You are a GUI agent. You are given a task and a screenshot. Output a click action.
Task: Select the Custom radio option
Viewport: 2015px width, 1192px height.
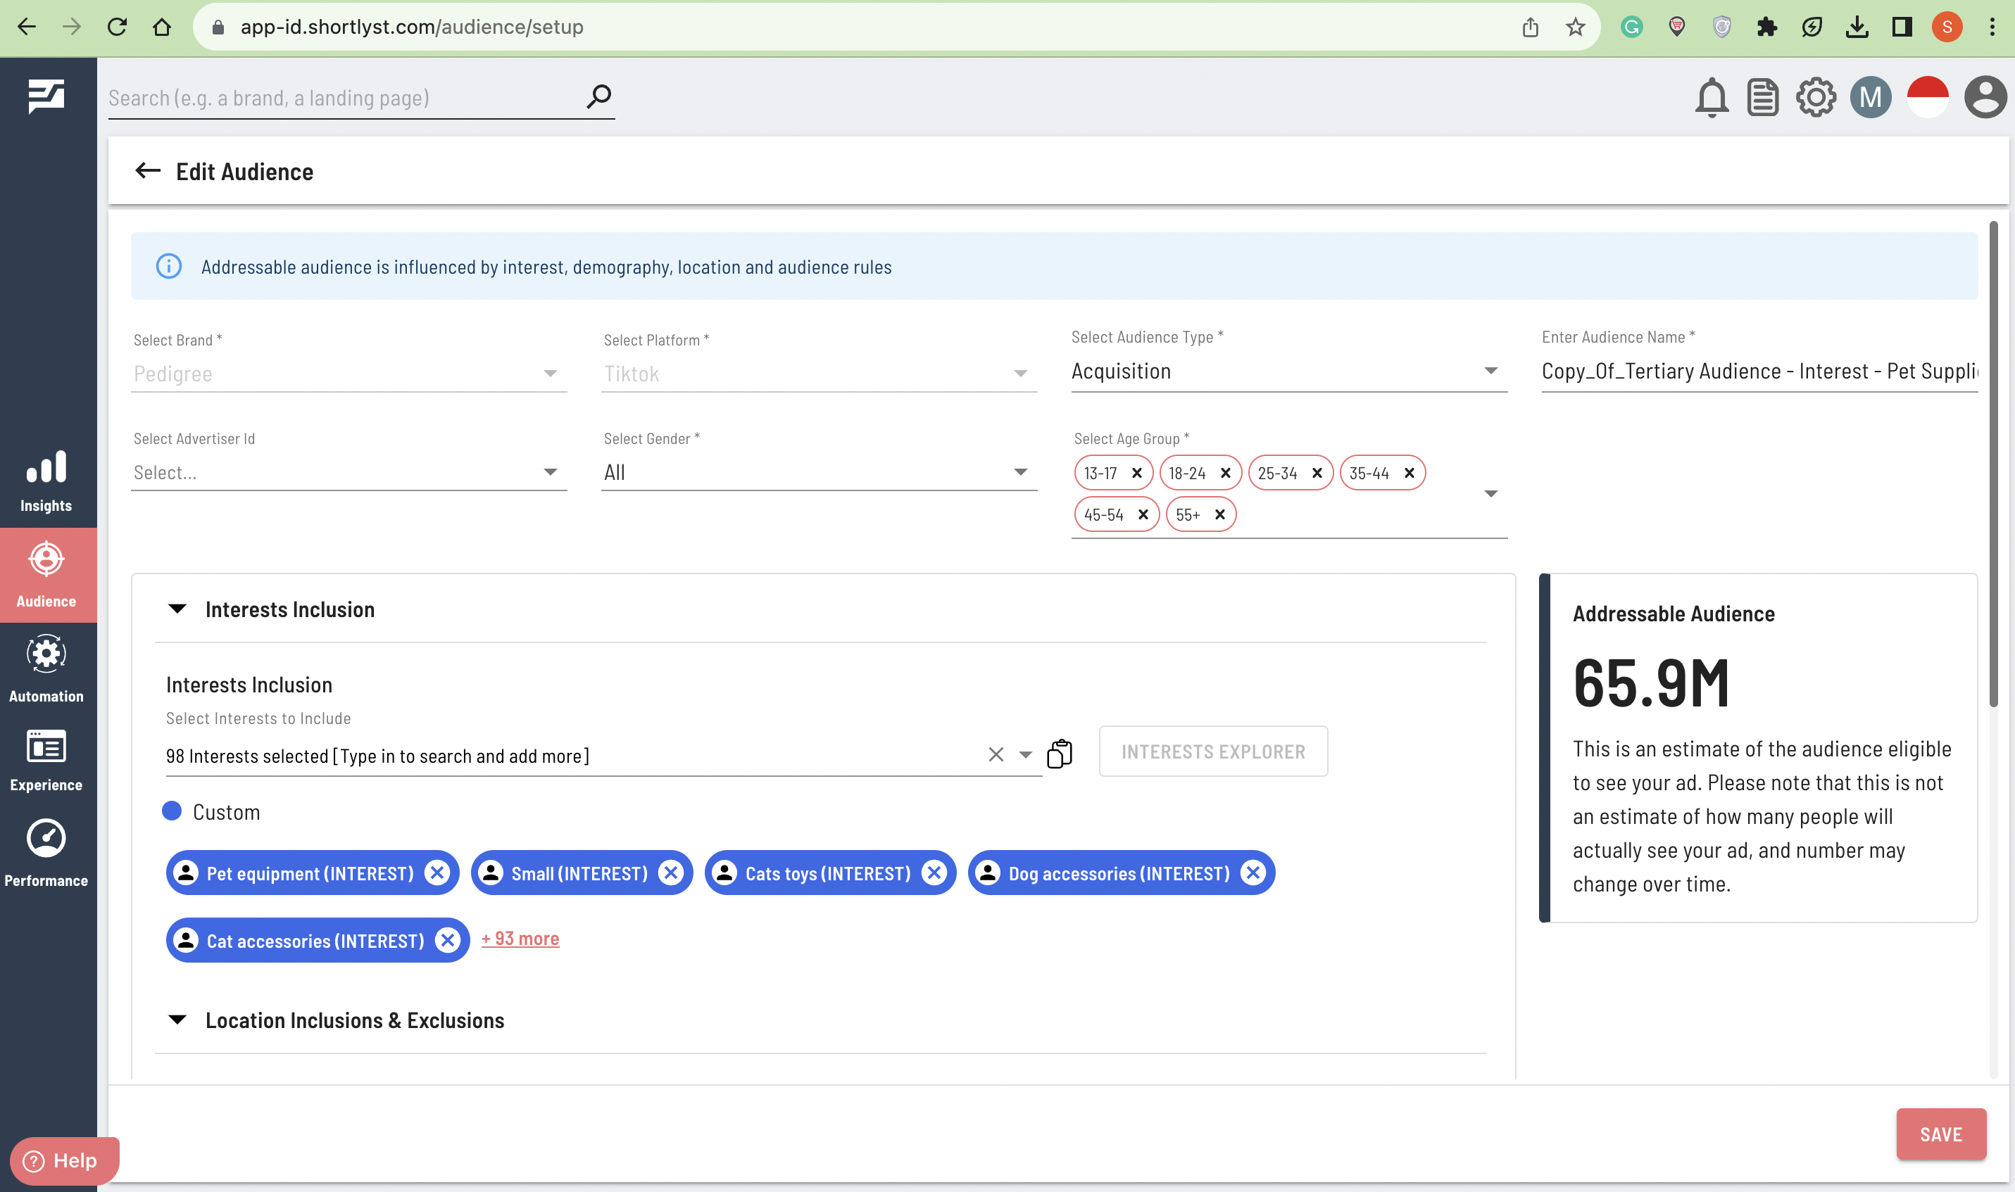click(x=172, y=811)
